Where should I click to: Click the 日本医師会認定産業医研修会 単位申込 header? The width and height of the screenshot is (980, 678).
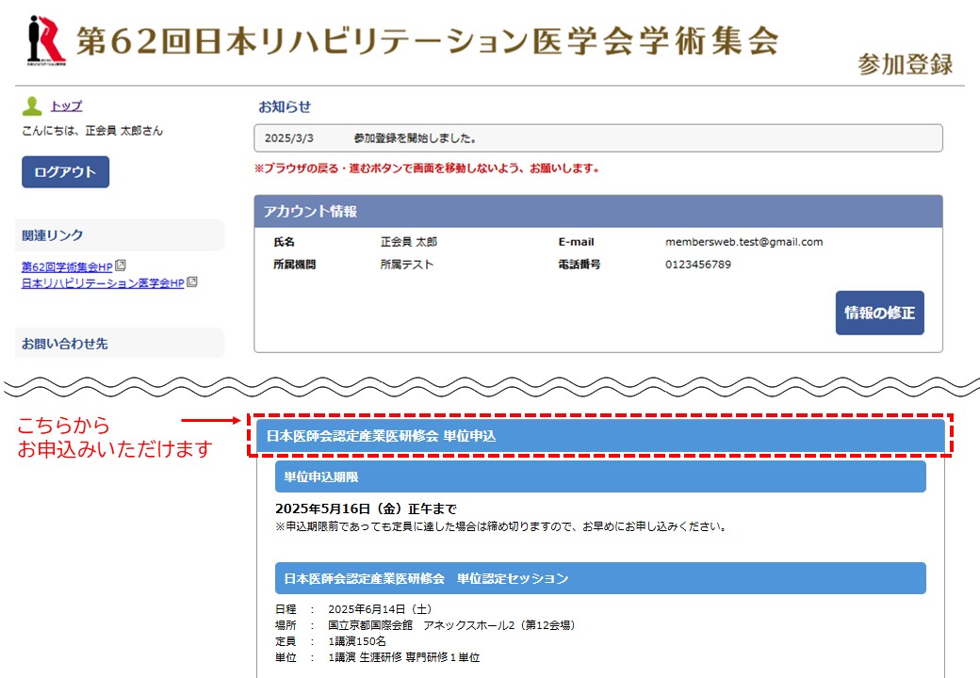[600, 436]
